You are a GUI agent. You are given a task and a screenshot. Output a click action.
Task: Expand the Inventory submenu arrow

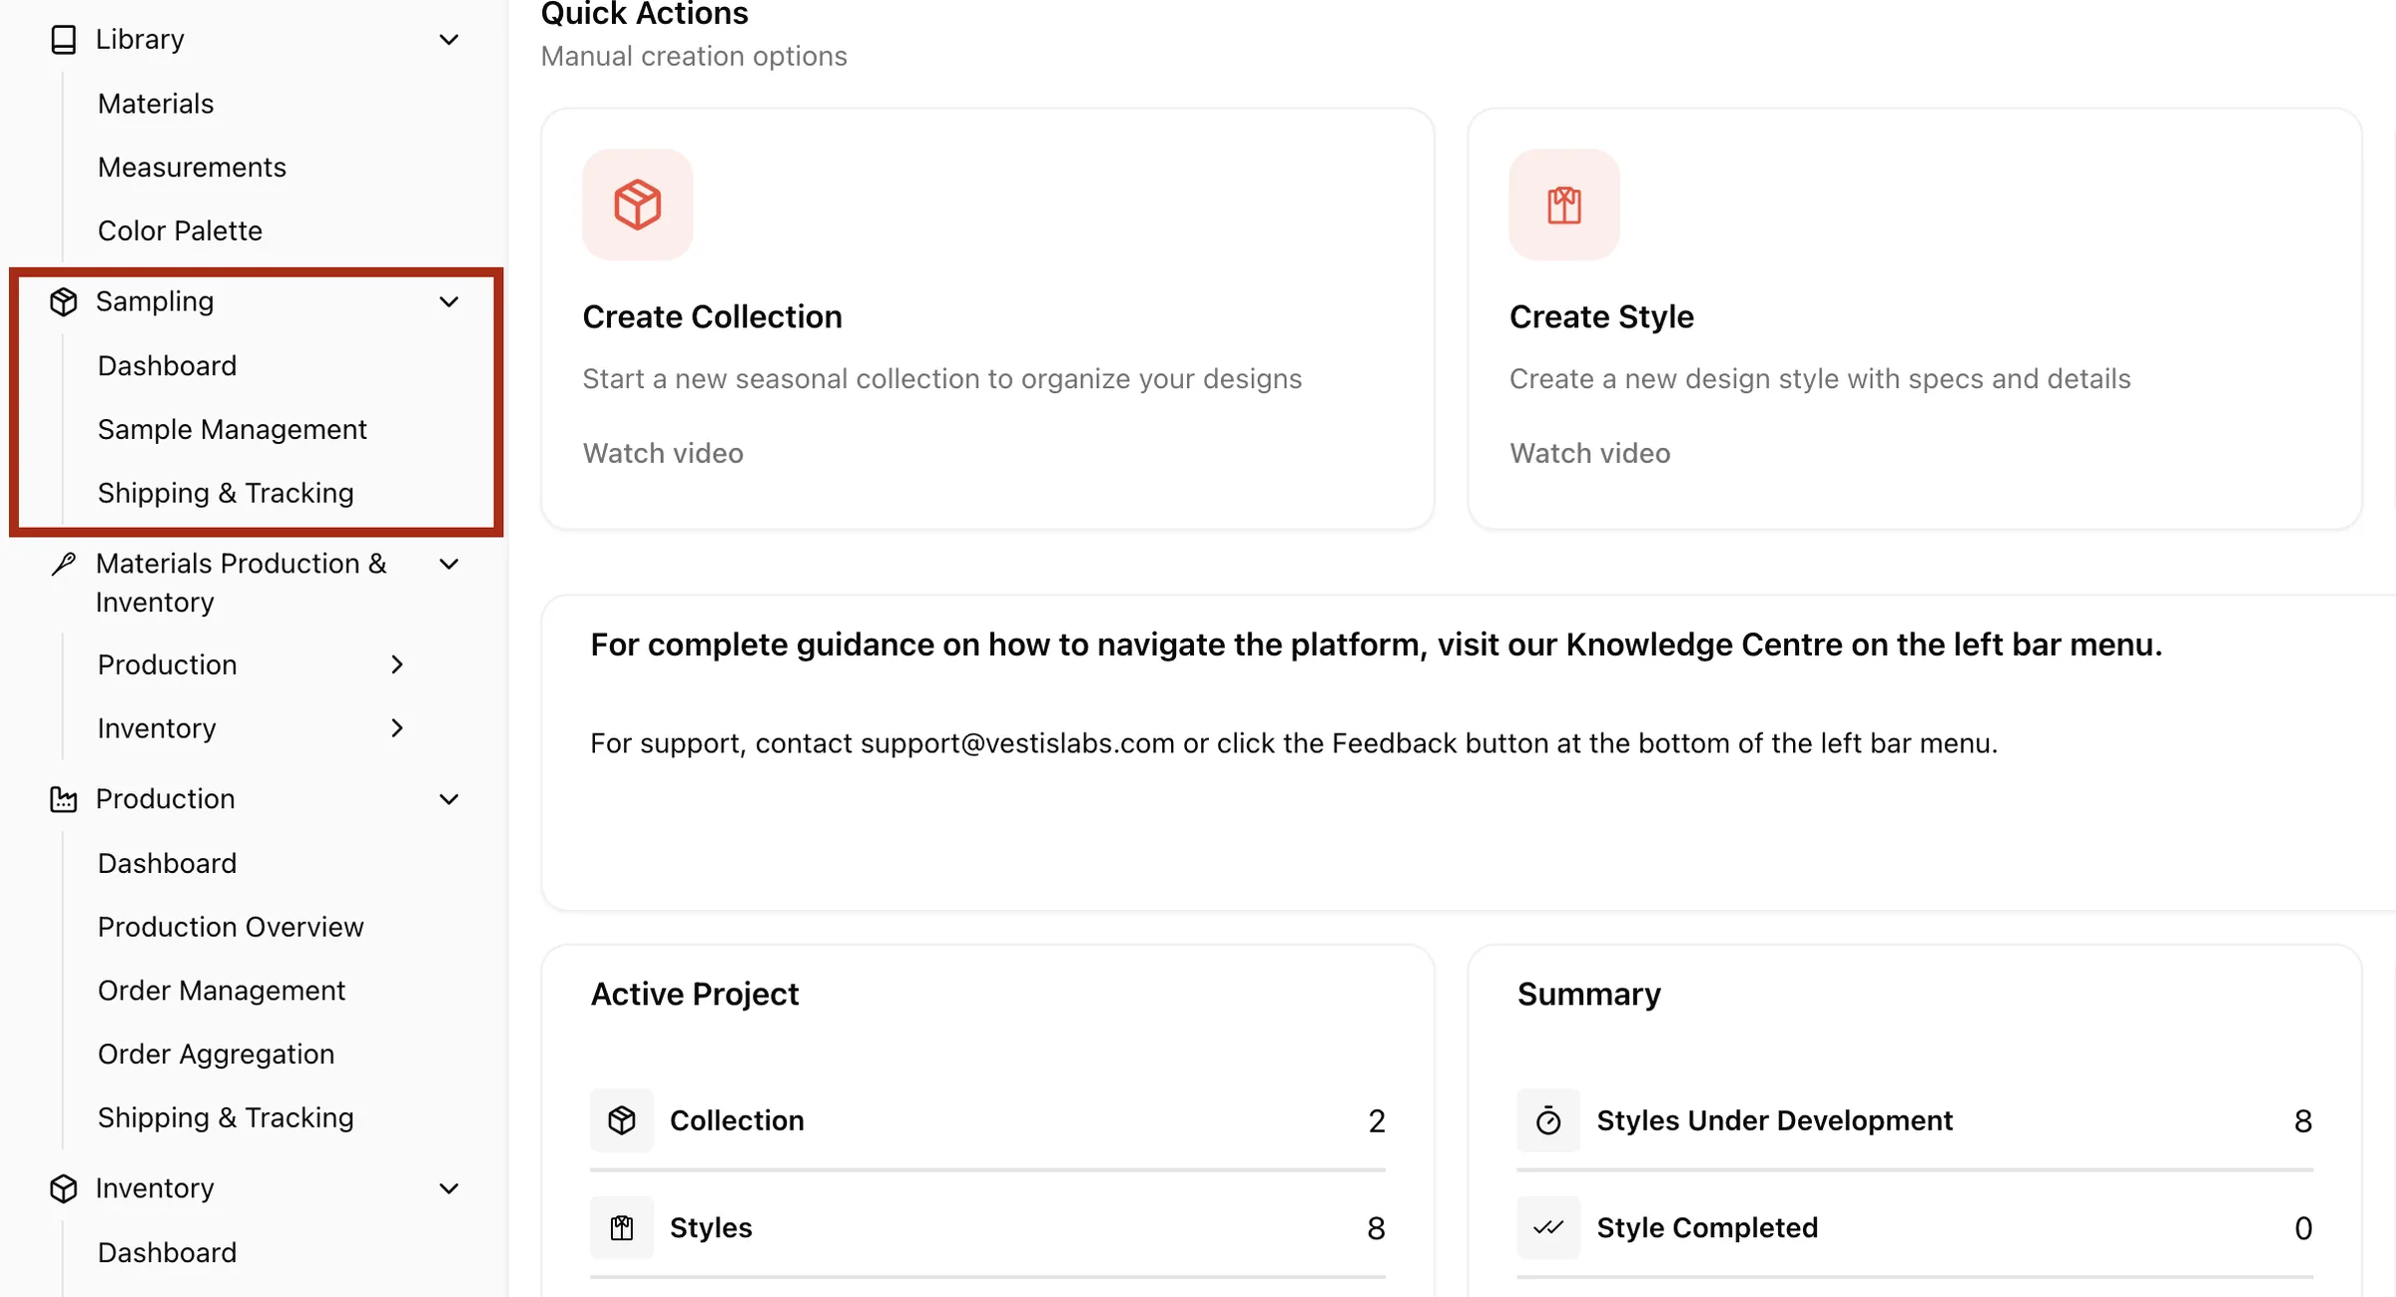point(397,728)
